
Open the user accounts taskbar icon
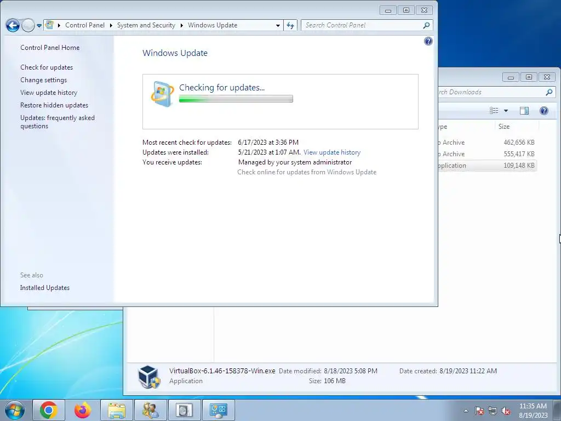point(151,410)
